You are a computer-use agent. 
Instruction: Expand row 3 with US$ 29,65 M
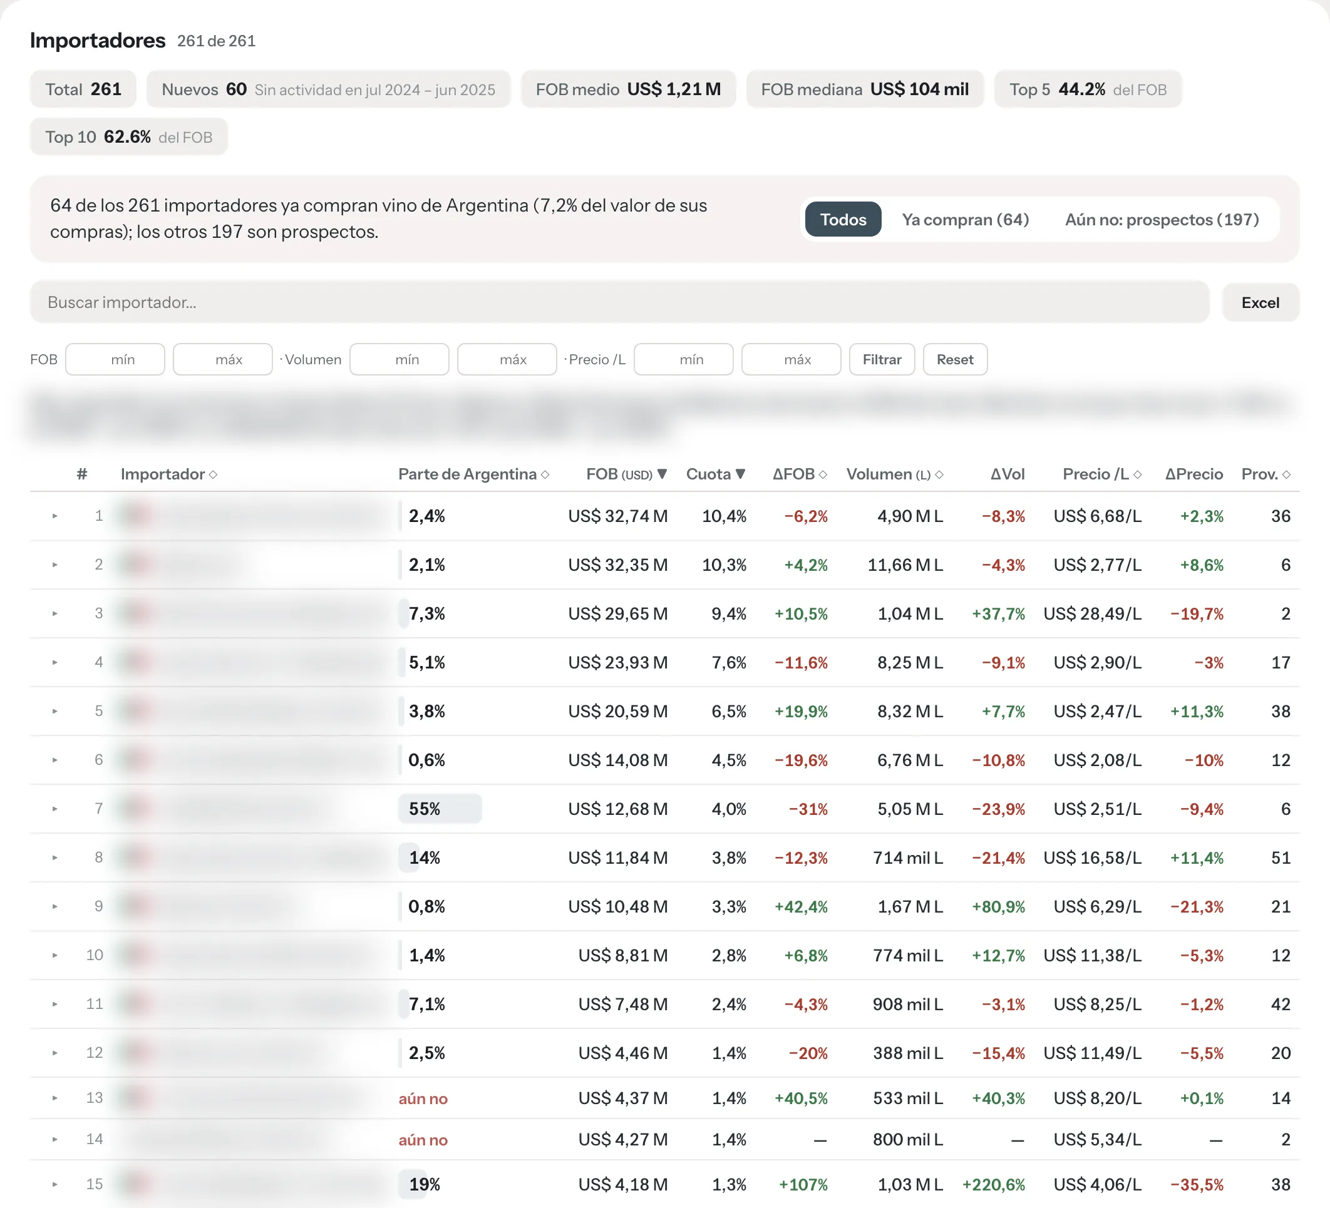point(54,614)
